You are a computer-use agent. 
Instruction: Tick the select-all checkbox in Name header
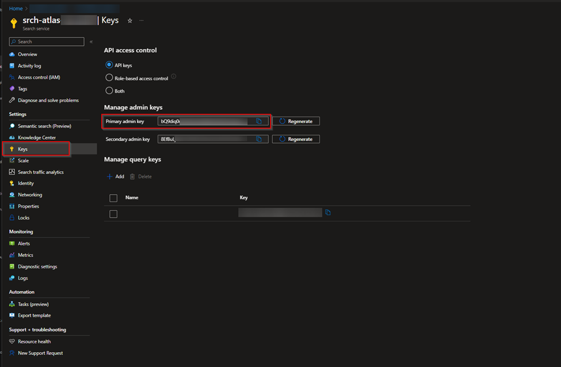[x=113, y=198]
